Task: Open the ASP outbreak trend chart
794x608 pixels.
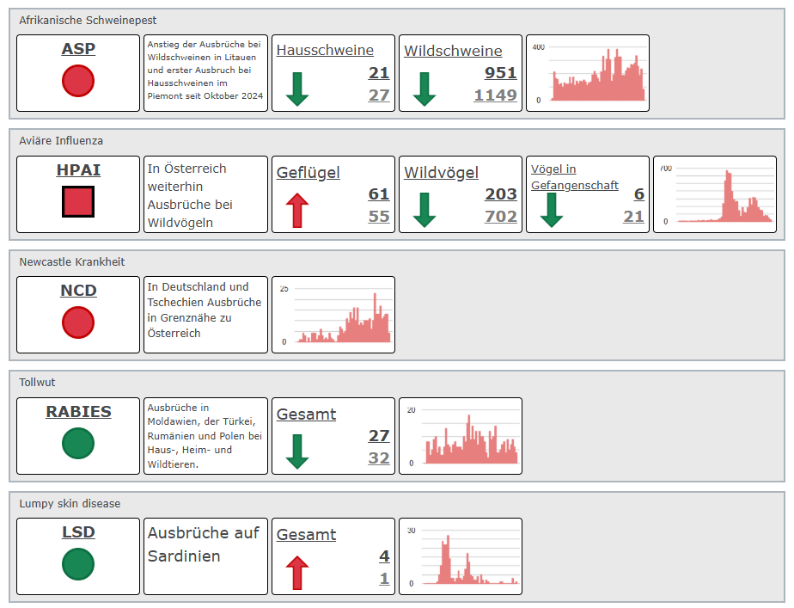Action: point(588,73)
